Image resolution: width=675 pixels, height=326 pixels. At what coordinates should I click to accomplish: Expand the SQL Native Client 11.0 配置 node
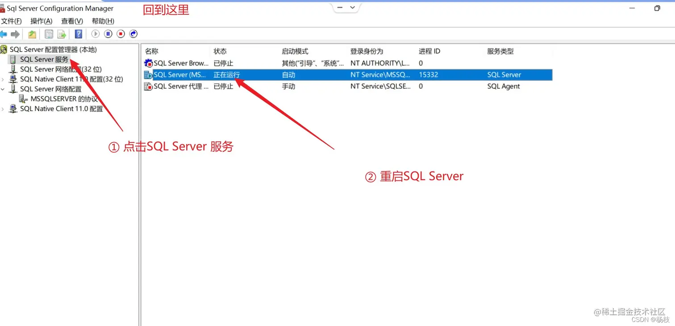click(3, 109)
